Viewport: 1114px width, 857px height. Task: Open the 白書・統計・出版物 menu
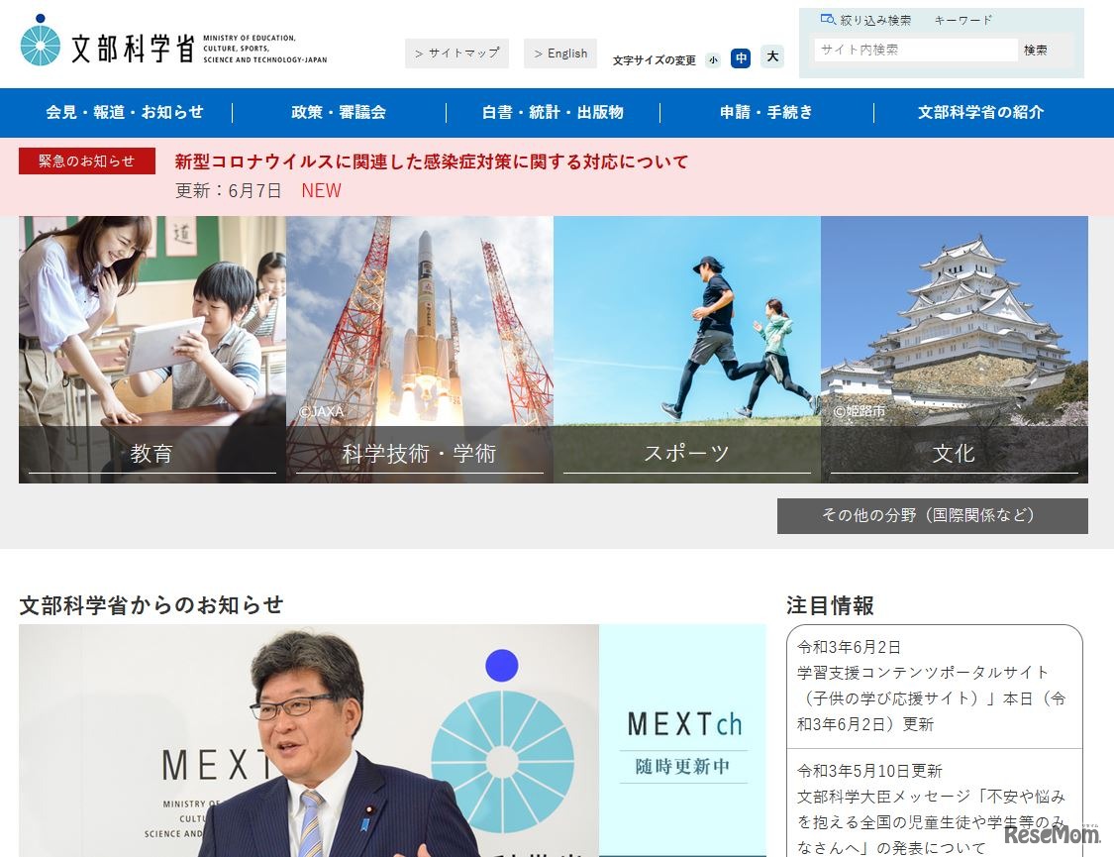pos(551,112)
